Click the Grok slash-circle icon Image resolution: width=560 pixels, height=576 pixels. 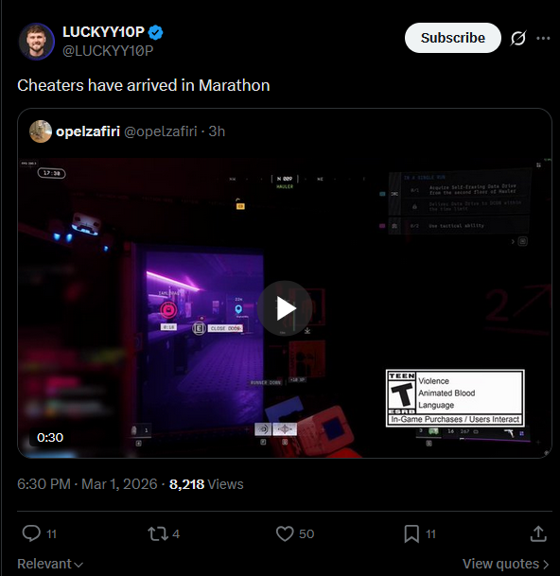pyautogui.click(x=518, y=38)
